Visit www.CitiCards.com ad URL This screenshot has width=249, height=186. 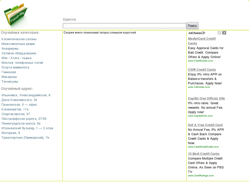click(199, 87)
